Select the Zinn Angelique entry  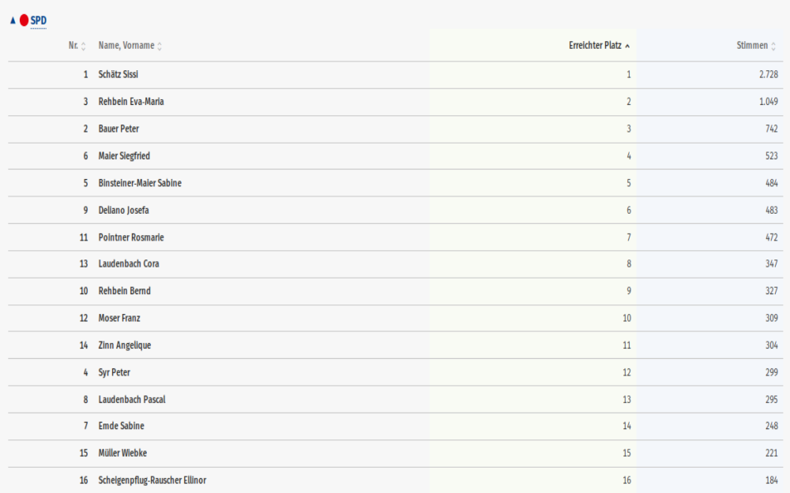pos(396,345)
